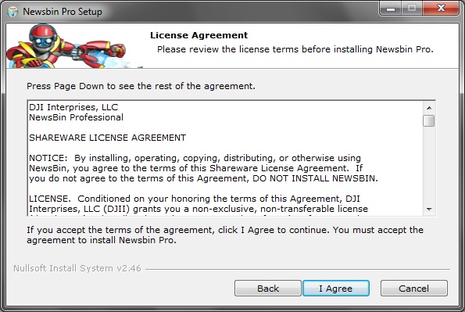Click the LICENSE paragraph in the agreement
Viewport: 465px width, 312px height.
pos(199,204)
